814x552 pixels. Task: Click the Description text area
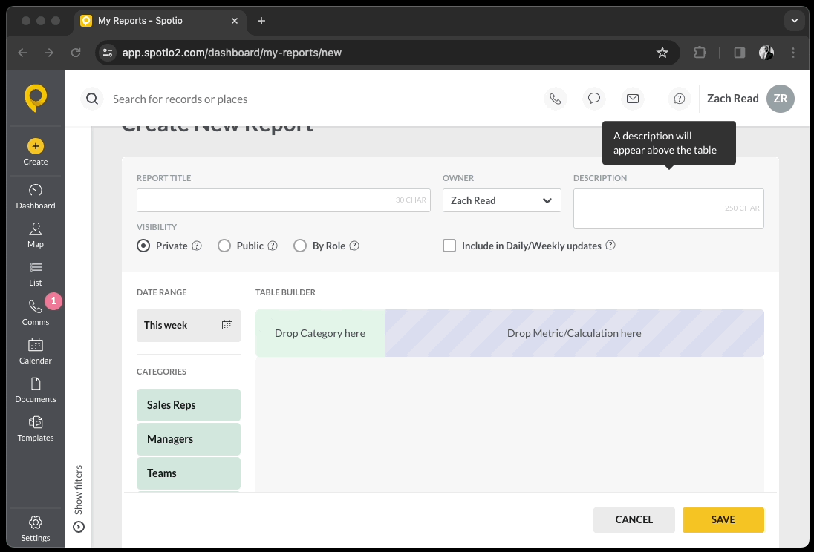click(x=668, y=208)
